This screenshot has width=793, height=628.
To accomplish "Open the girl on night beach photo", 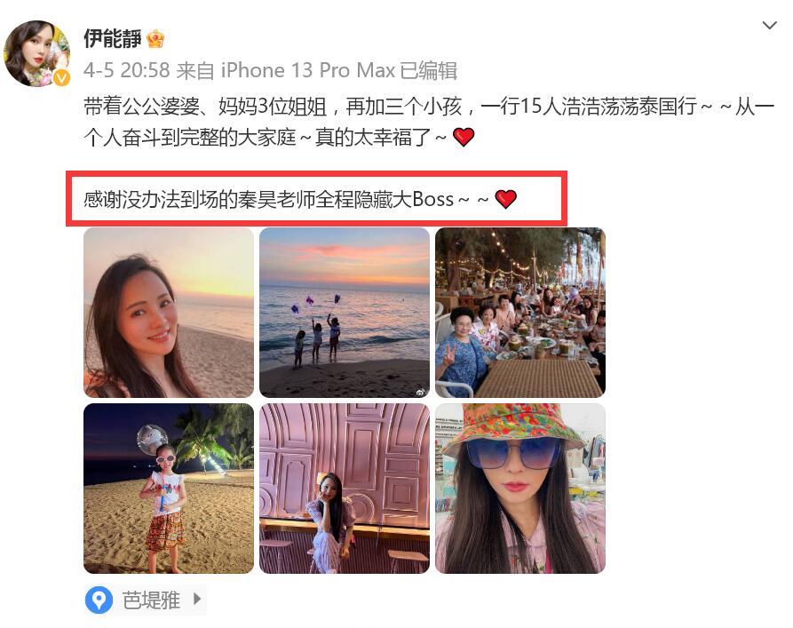I will tap(169, 489).
